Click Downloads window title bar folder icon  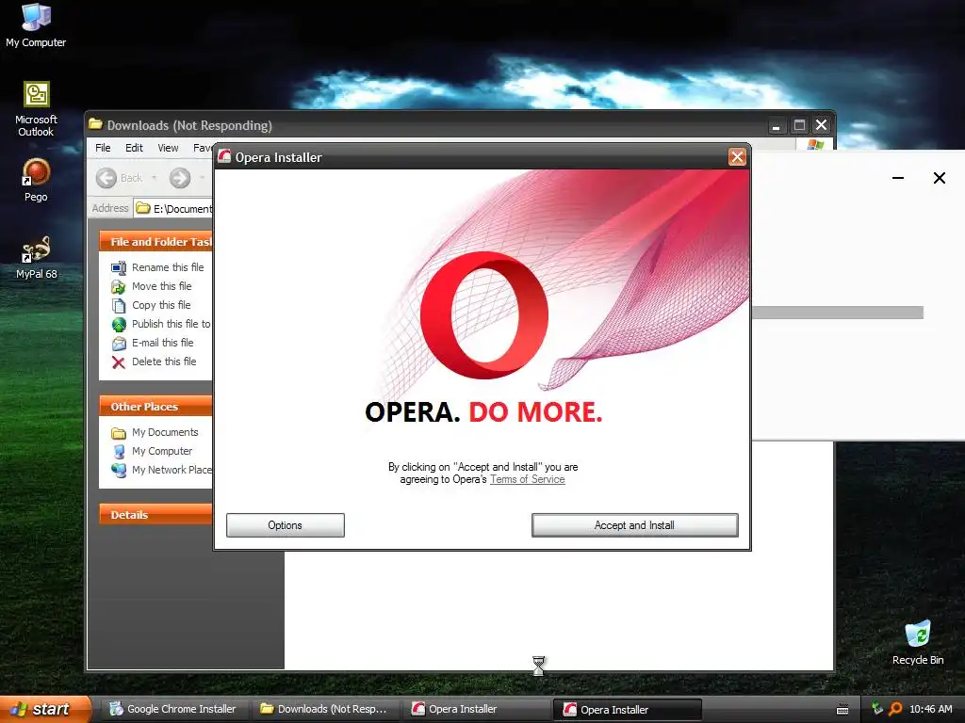click(95, 125)
